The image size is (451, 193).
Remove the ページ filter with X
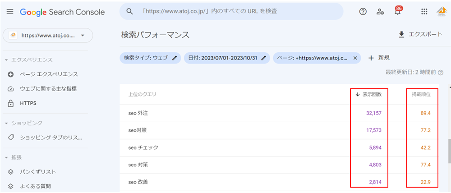pos(355,58)
